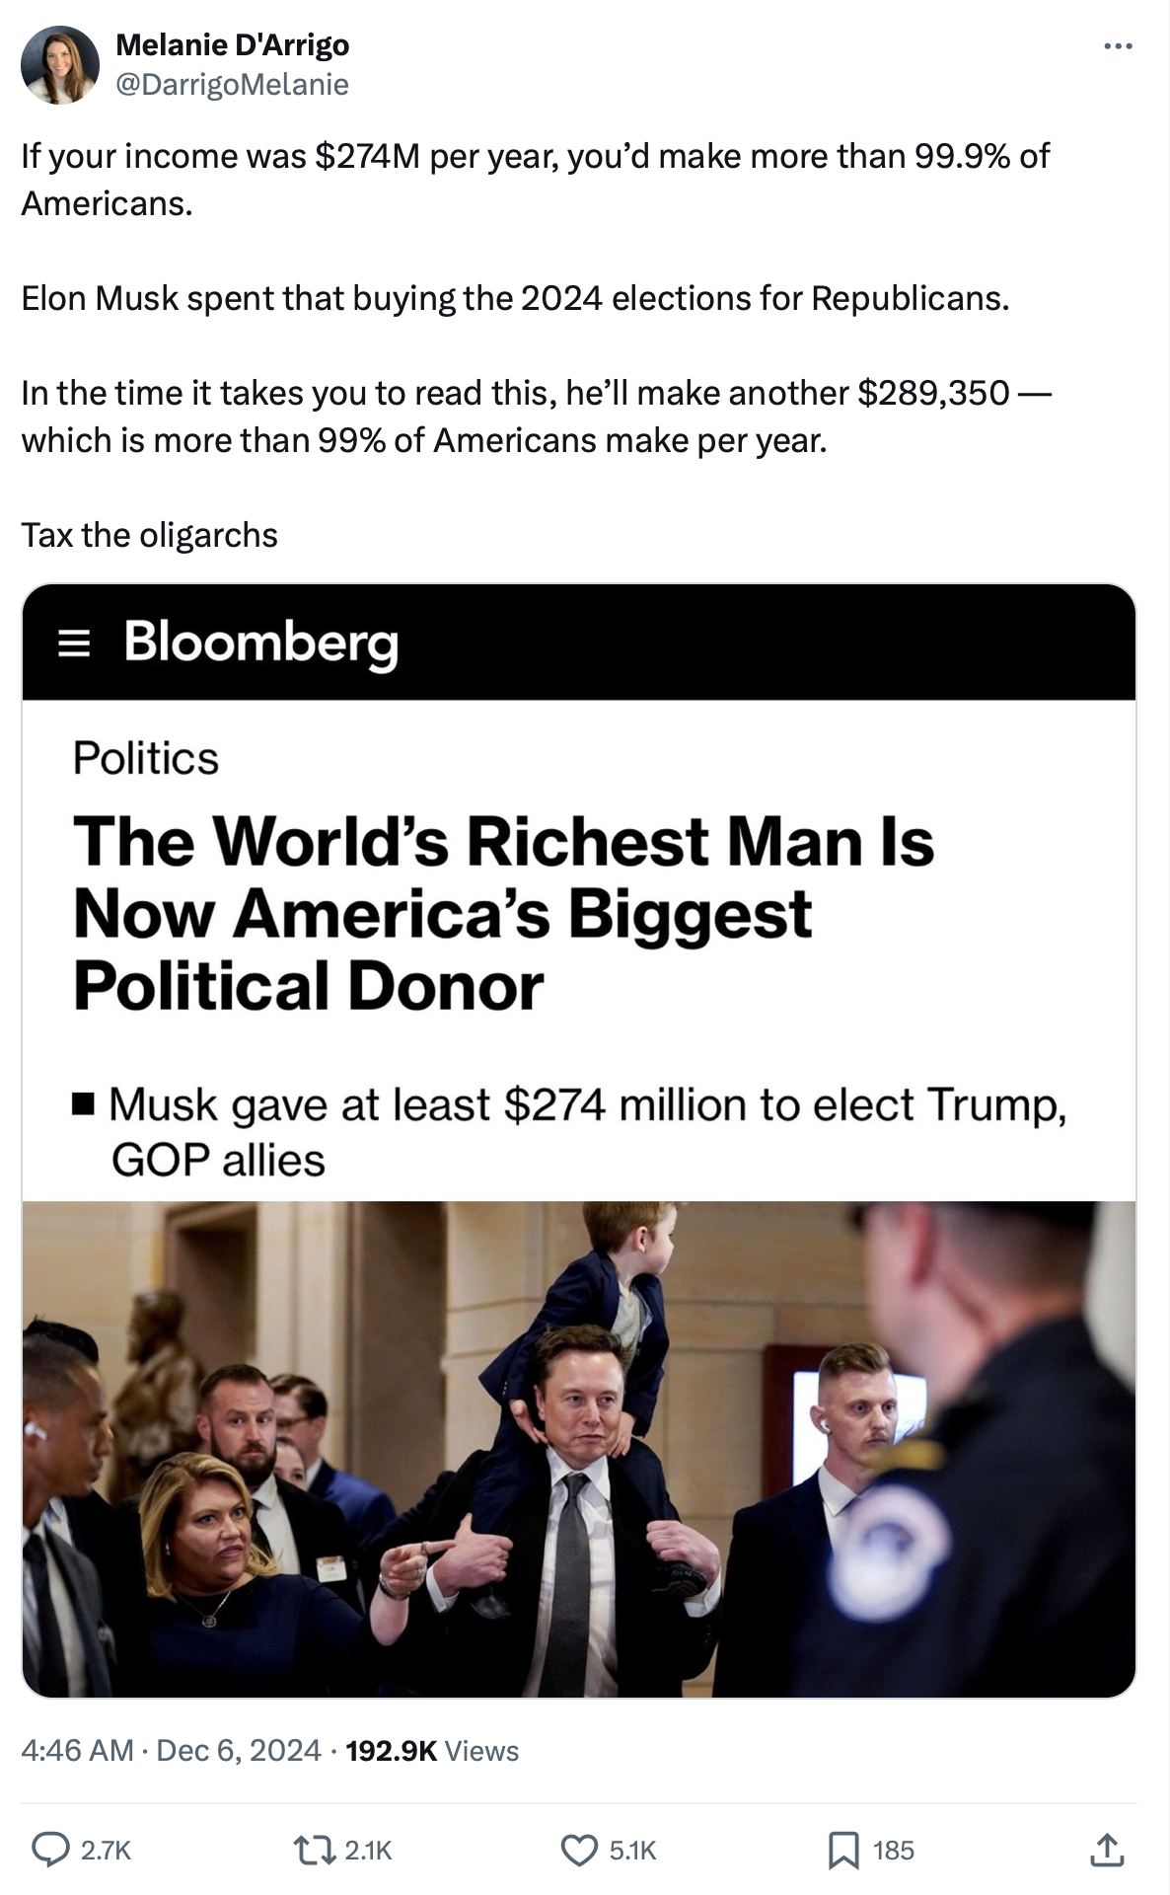Click the "Tax the oligarchs" post text

tap(150, 535)
